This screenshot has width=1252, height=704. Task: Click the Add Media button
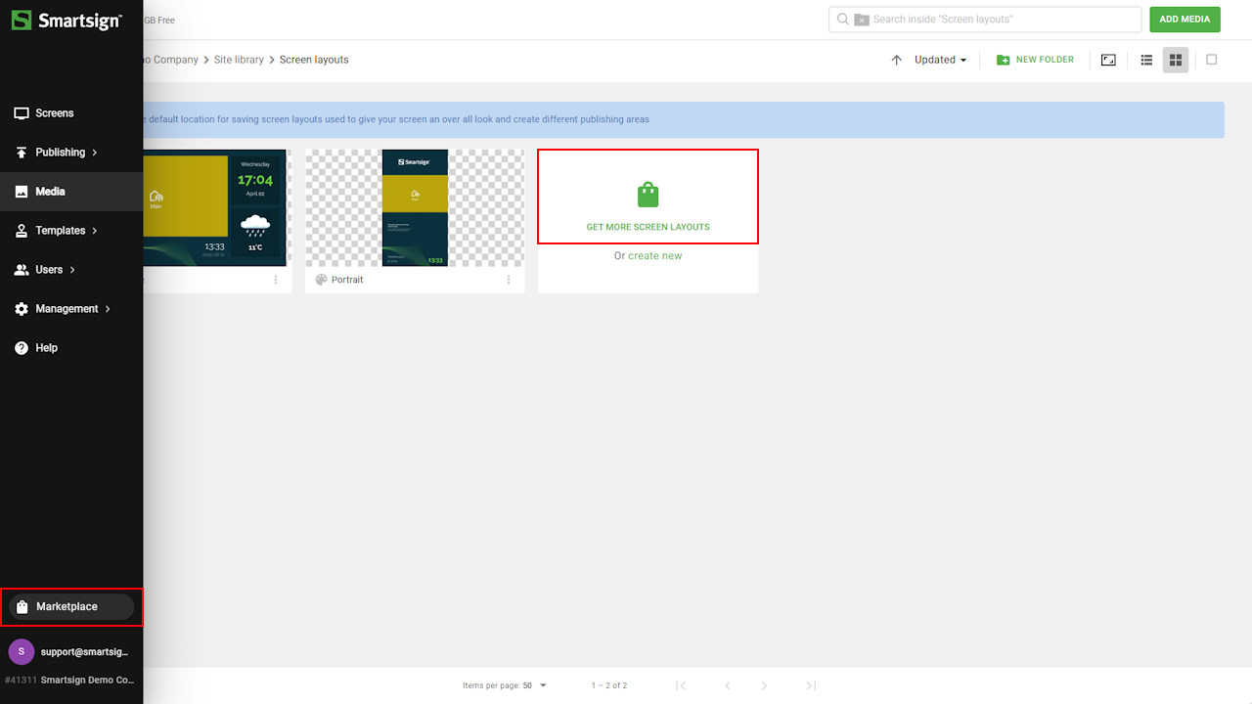(1185, 20)
